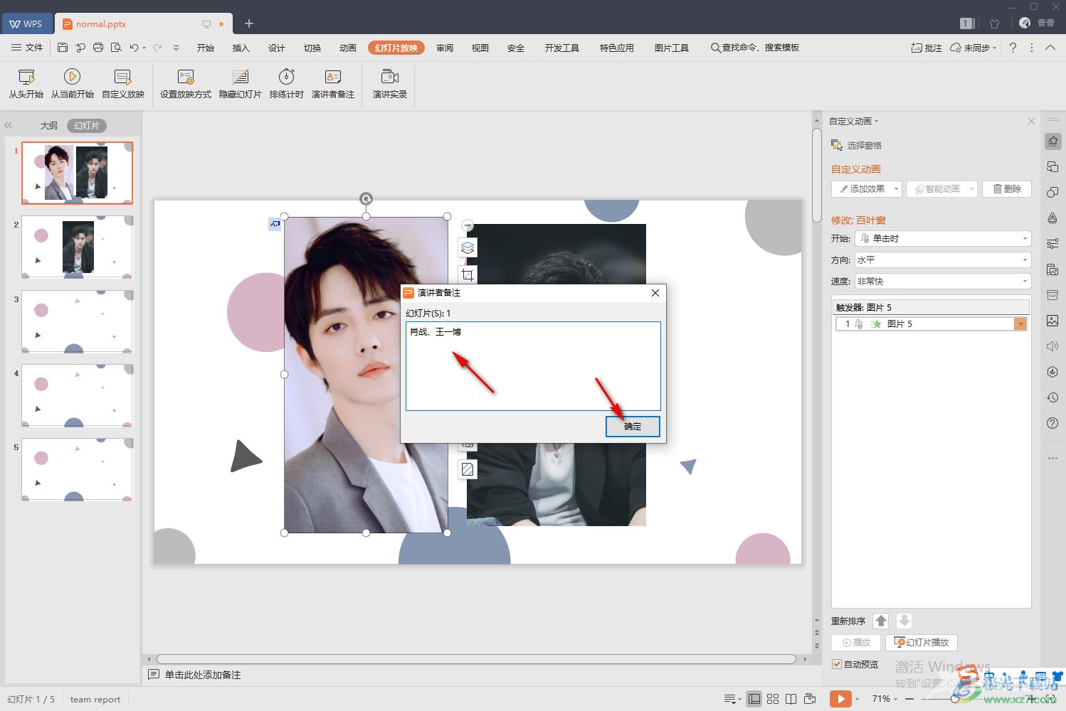Open a new tab with plus button
1066x711 pixels.
pos(249,23)
